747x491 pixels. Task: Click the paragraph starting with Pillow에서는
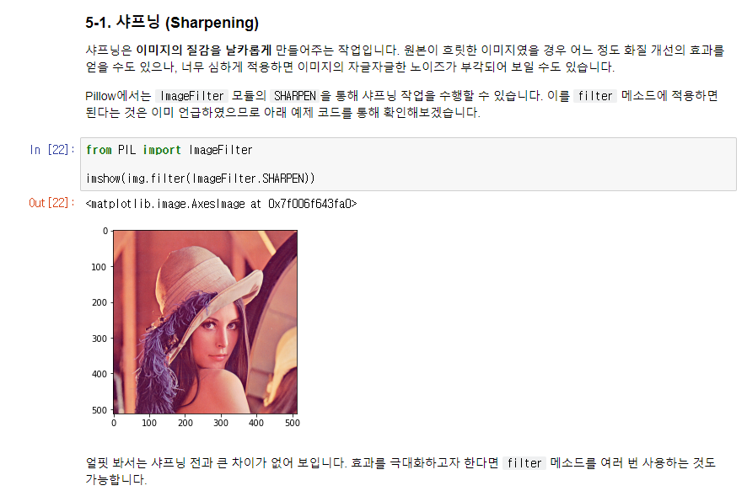coord(401,104)
